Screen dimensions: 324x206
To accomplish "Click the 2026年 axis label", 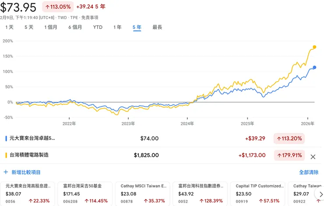I will pyautogui.click(x=308, y=124).
